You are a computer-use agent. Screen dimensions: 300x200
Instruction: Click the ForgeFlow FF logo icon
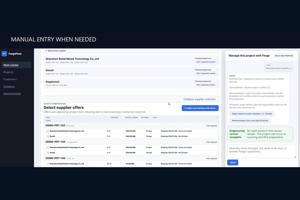pos(4,54)
